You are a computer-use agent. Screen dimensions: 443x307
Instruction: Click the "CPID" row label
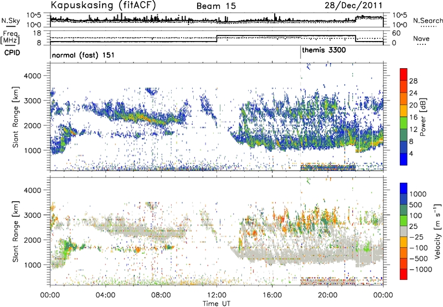tap(12, 53)
